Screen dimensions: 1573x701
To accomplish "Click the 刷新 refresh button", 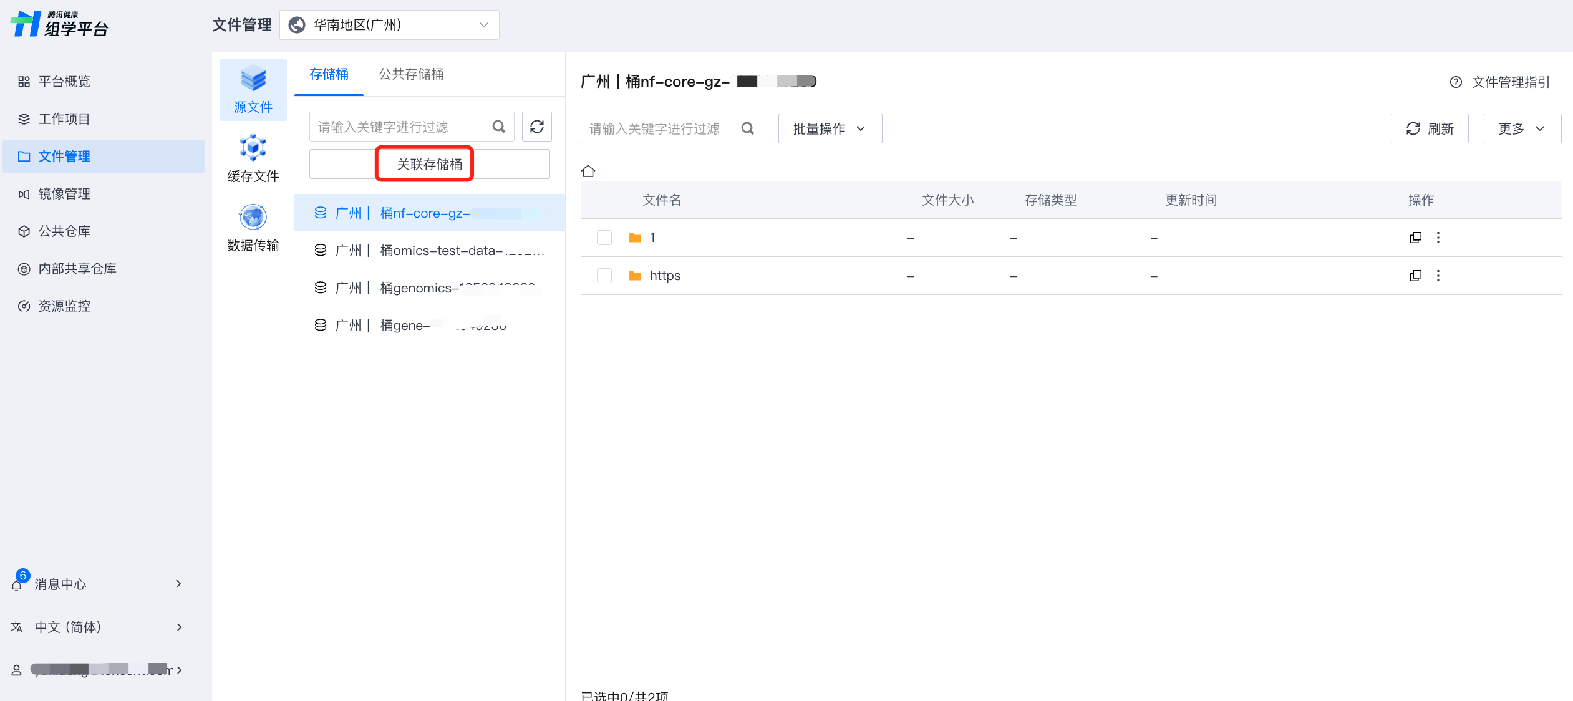I will (x=1429, y=128).
